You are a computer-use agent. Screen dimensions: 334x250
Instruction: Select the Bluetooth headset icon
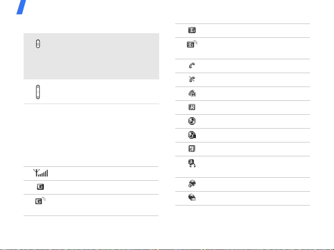pyautogui.click(x=192, y=163)
